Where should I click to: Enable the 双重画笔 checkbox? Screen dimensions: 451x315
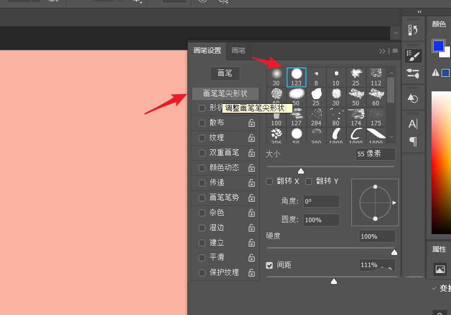[x=202, y=153]
